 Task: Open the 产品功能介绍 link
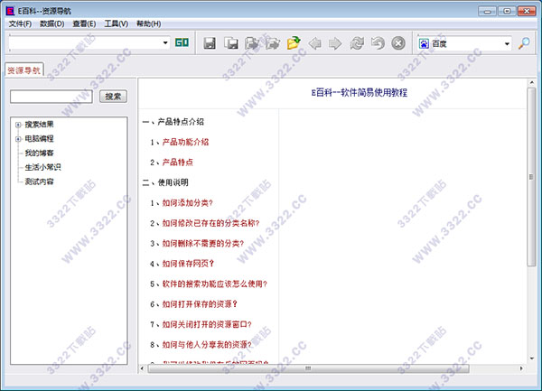[x=185, y=142]
